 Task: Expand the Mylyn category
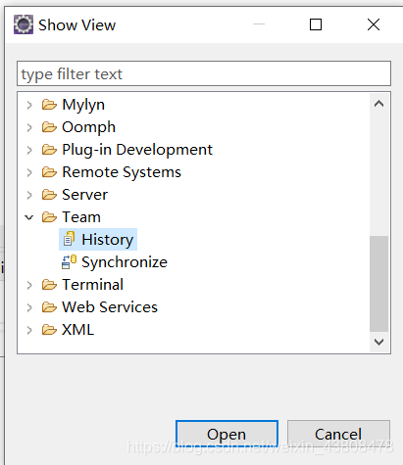29,105
